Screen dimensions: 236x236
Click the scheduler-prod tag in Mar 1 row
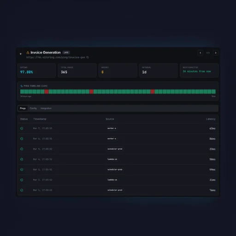(x=115, y=190)
